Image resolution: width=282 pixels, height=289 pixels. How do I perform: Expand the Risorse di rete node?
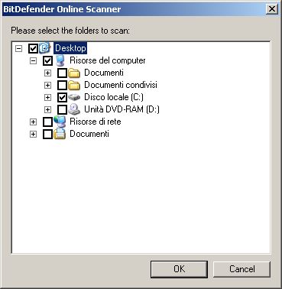tap(33, 122)
